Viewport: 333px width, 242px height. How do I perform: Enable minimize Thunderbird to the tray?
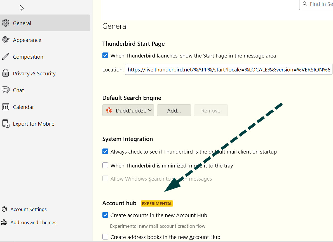pos(105,166)
